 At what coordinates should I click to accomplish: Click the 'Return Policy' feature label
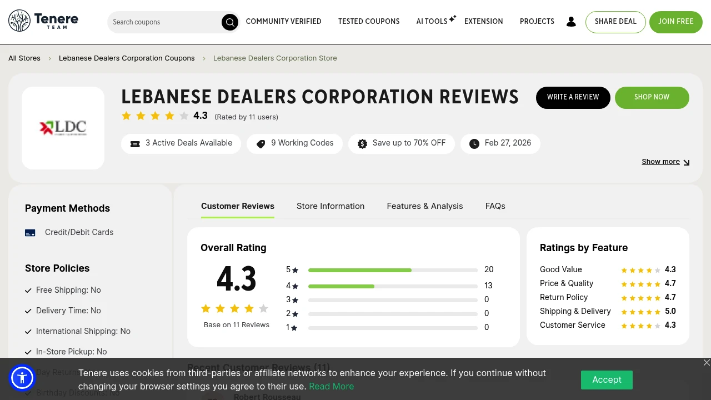(564, 297)
